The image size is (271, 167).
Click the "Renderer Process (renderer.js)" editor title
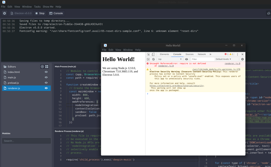pos(69,131)
